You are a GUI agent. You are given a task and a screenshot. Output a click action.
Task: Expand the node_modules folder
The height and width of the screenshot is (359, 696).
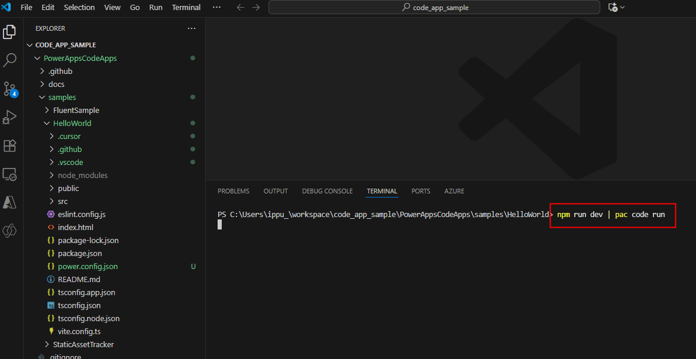point(83,175)
